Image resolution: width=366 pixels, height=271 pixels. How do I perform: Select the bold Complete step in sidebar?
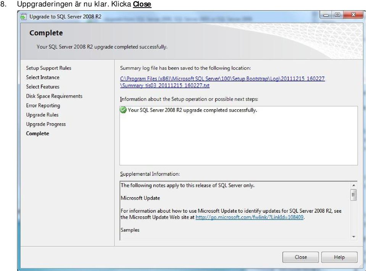pos(37,134)
